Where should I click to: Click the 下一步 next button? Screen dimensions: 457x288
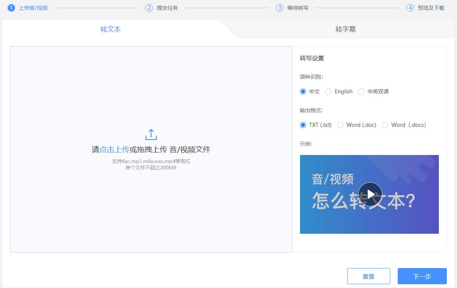pos(422,276)
